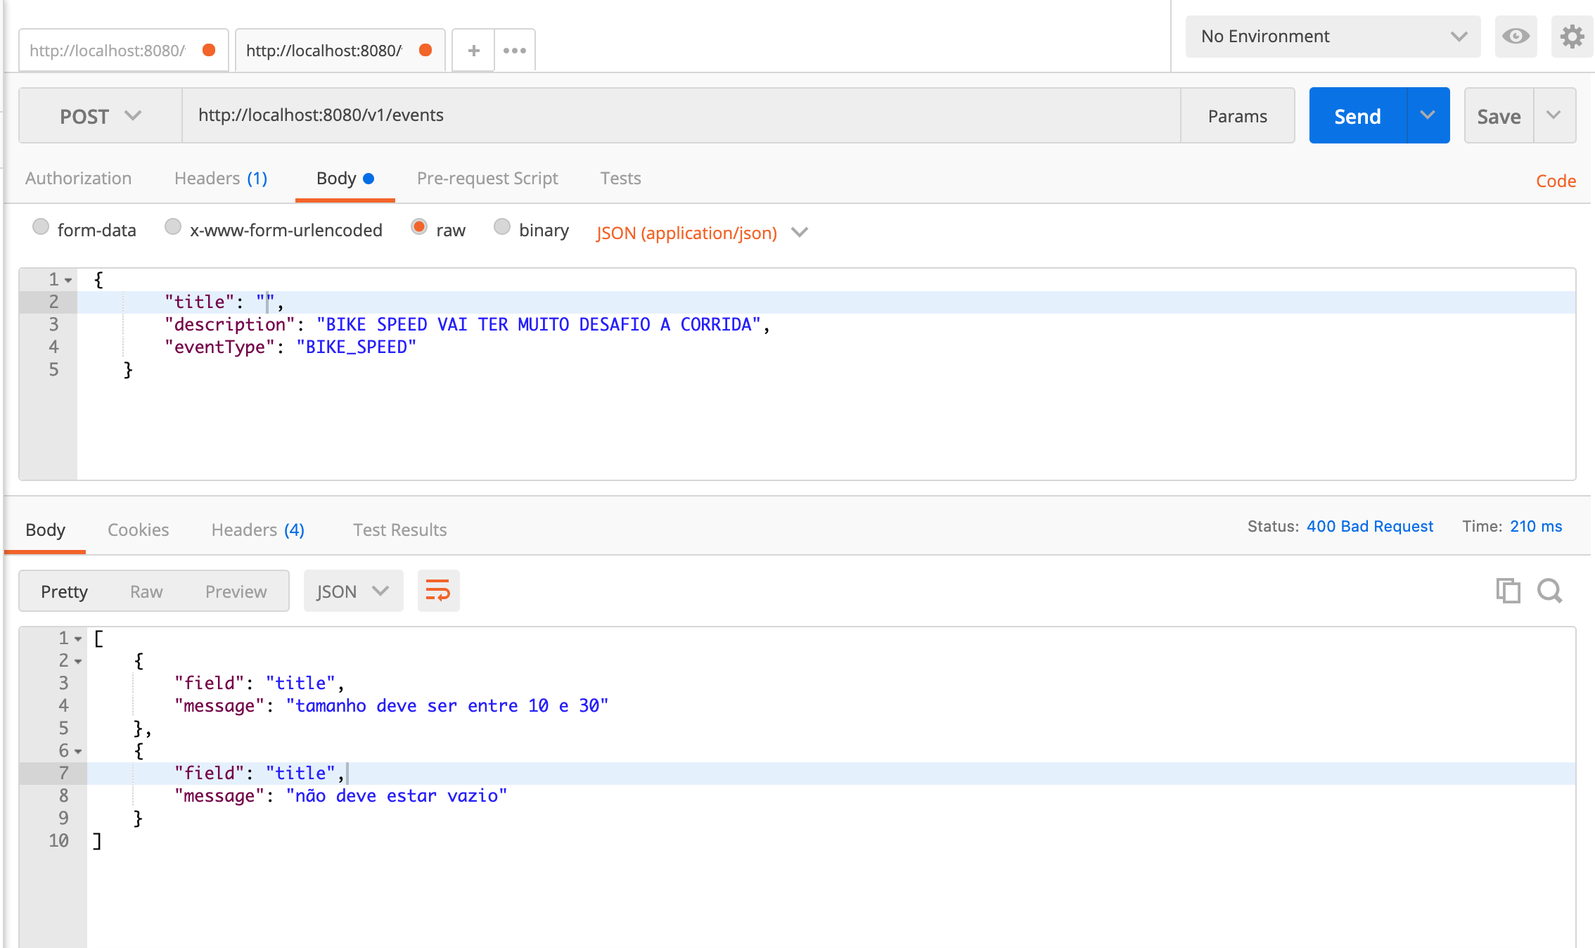Copy the response body to clipboard
This screenshot has height=948, width=1595.
pos(1508,591)
